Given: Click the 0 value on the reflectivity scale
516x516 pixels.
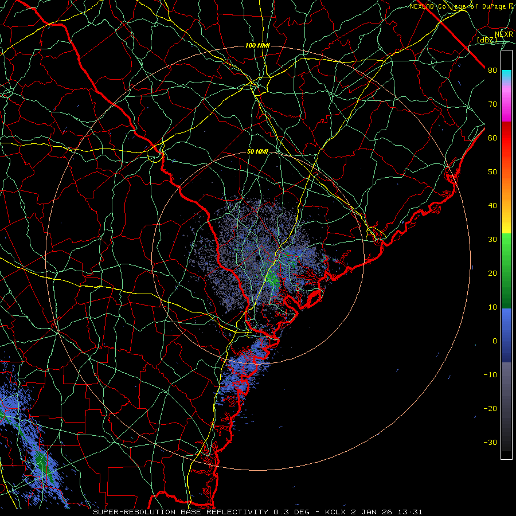Looking at the screenshot, I should point(495,341).
